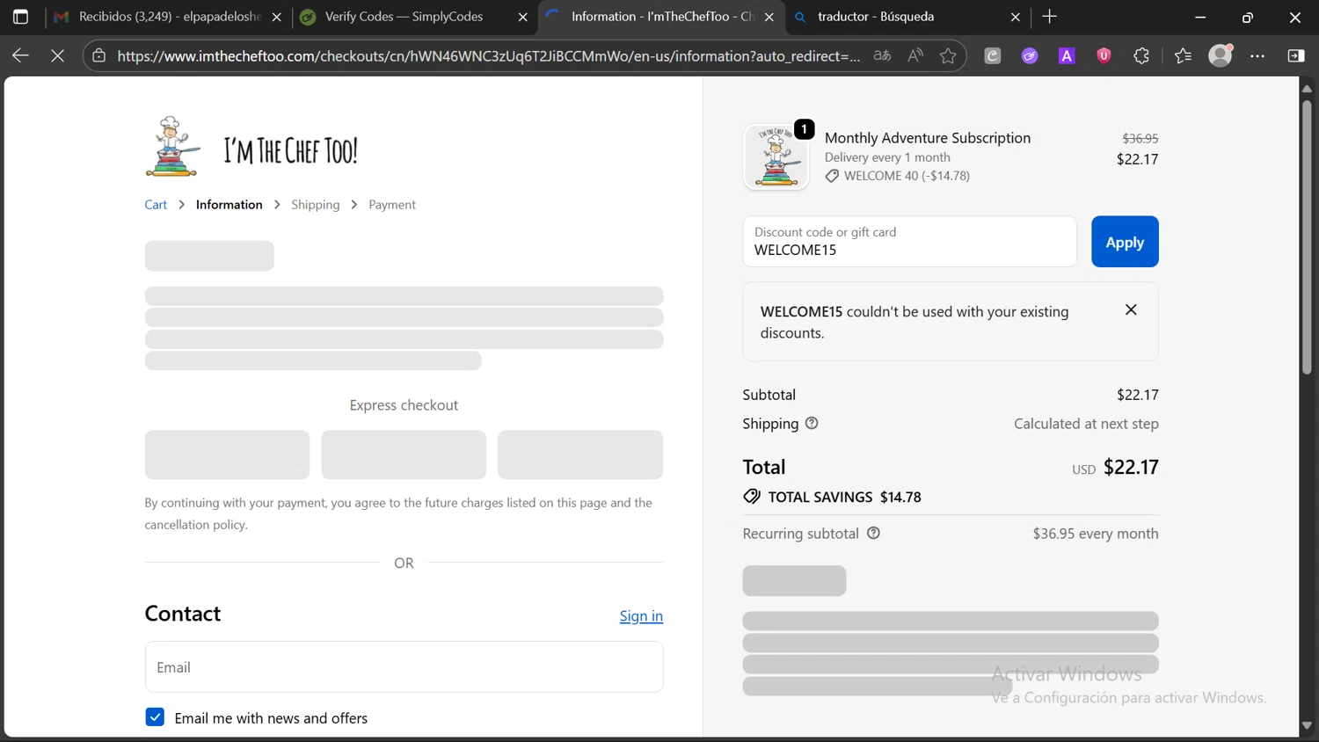Show shipping policy help icon
Screen dimensions: 1319x742
(812, 423)
